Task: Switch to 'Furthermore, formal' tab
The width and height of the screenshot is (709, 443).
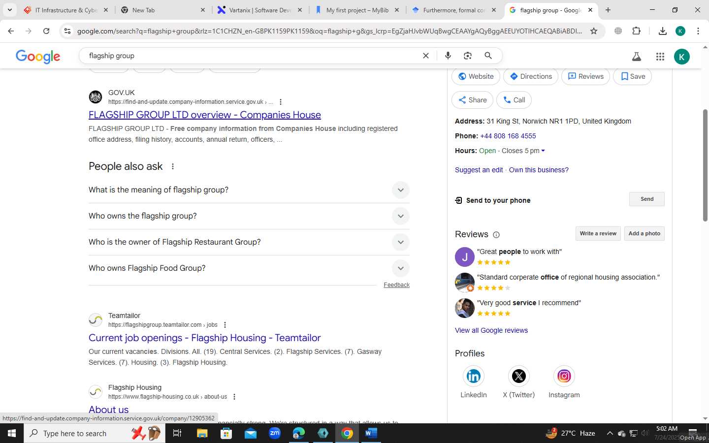Action: coord(454,10)
